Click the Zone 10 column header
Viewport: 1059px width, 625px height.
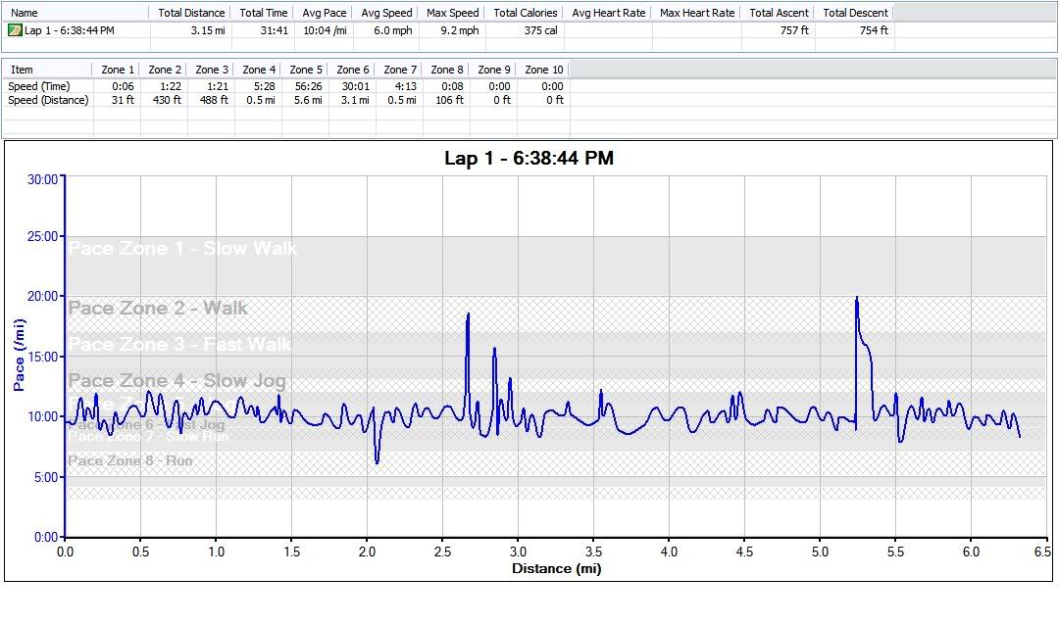pos(544,70)
